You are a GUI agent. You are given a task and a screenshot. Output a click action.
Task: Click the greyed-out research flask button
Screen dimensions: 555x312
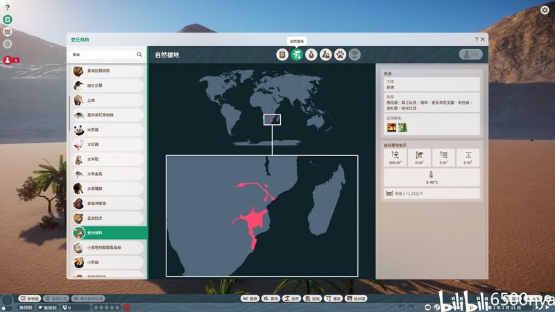click(471, 55)
